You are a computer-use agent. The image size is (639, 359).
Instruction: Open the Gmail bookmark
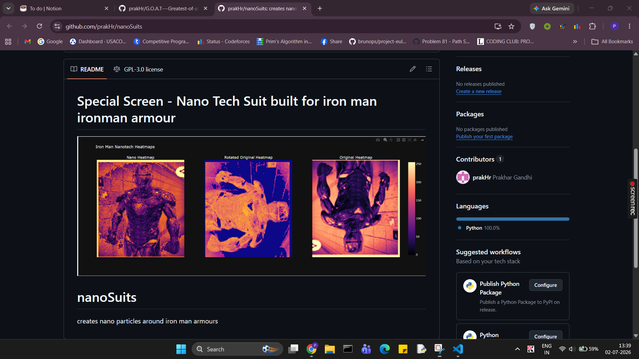(28, 42)
